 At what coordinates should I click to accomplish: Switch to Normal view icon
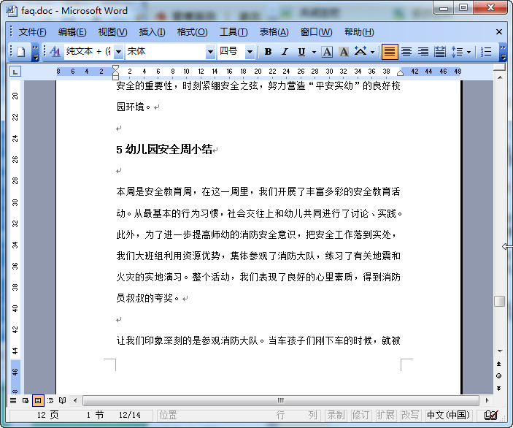tap(13, 400)
